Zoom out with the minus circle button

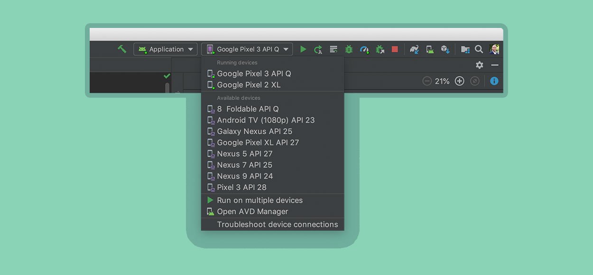pos(427,81)
